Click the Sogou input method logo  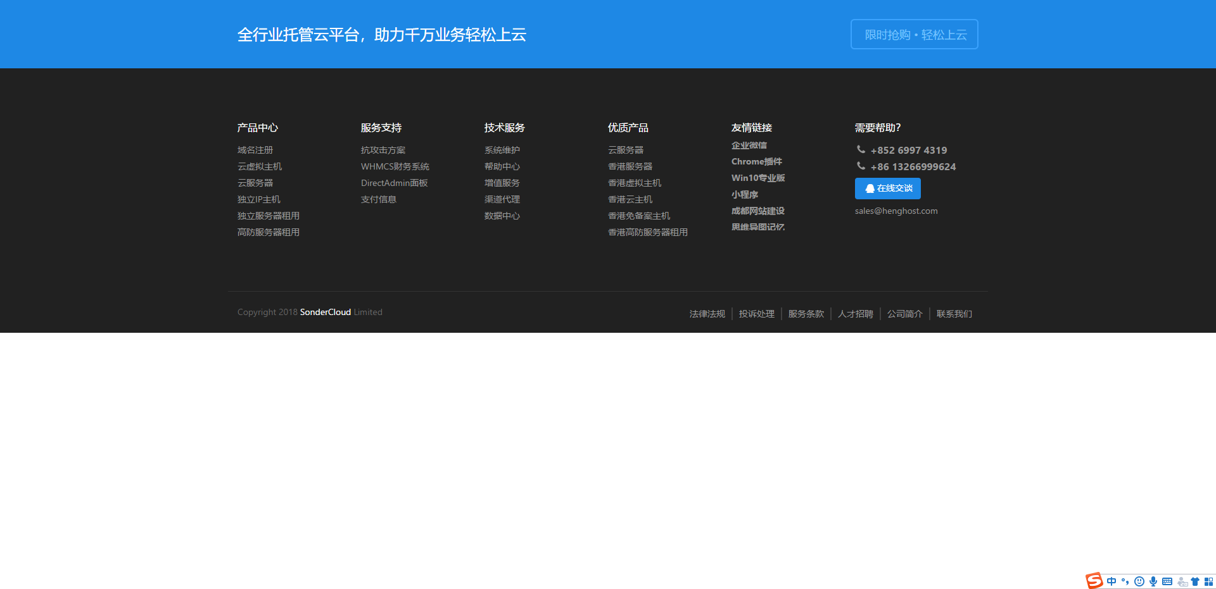(1094, 581)
